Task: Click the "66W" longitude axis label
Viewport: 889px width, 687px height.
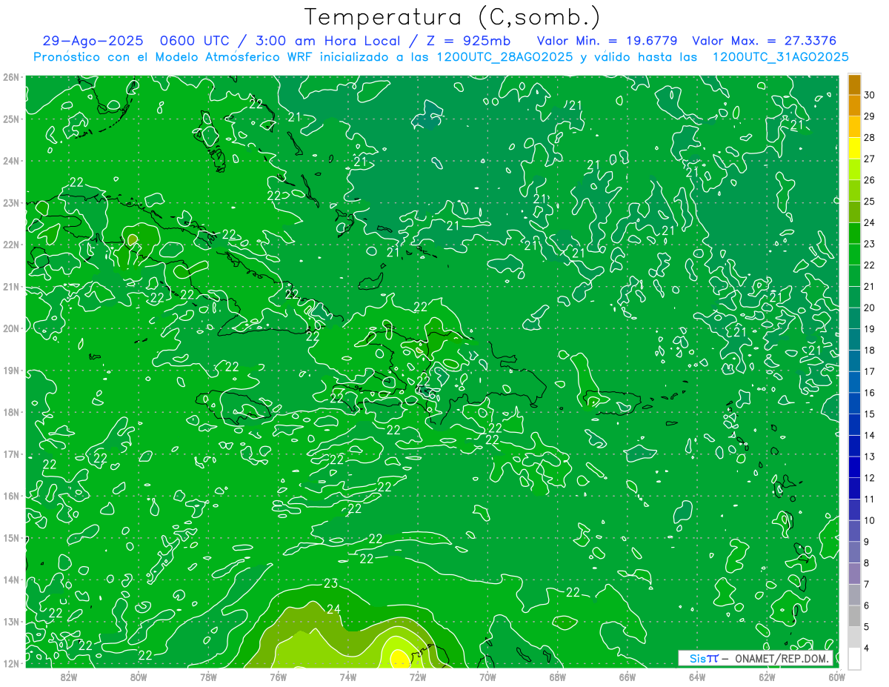Action: coord(627,676)
